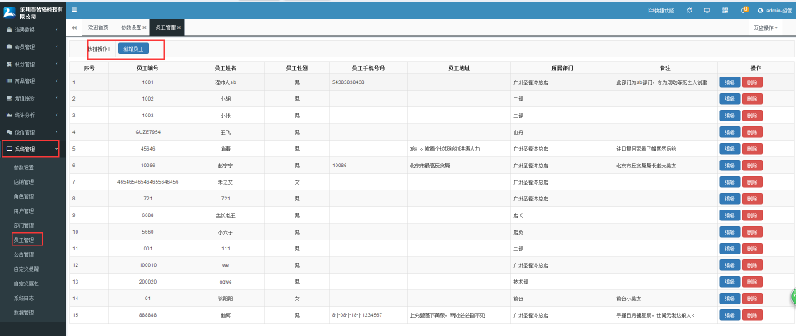Close the 参数设置 tab
Screen dimensions: 796x336
point(144,27)
